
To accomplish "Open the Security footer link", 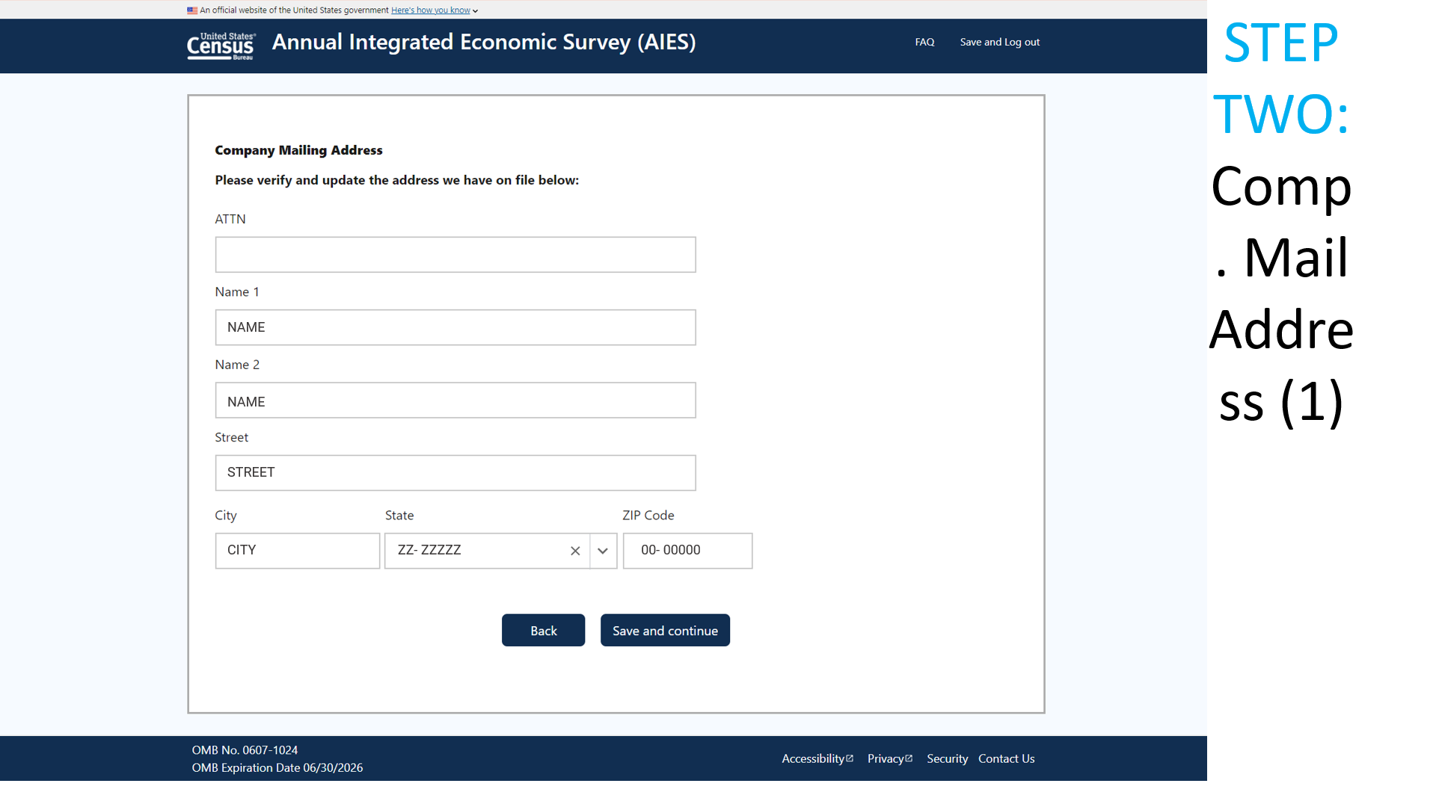I will [x=947, y=758].
